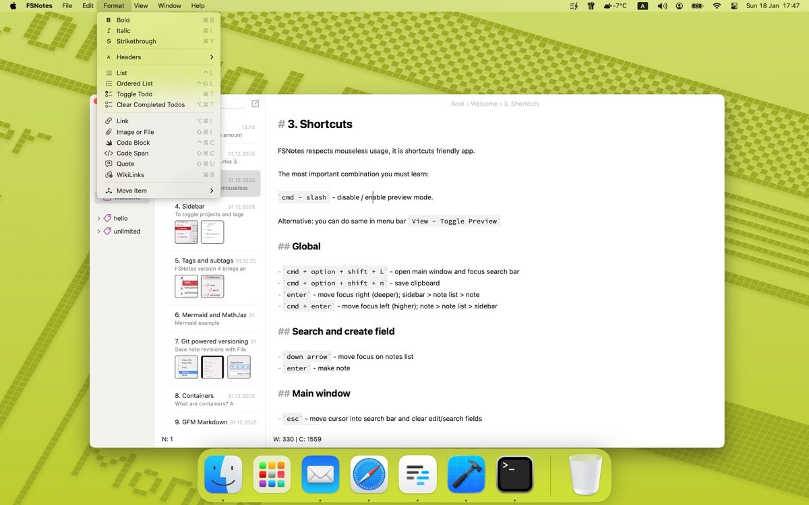Select WikiLinks menu item
The height and width of the screenshot is (505, 809).
pos(158,174)
